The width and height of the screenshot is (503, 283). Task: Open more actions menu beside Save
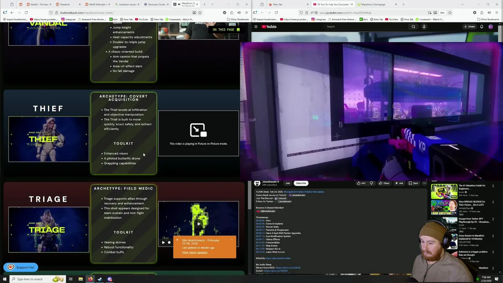coord(424,183)
